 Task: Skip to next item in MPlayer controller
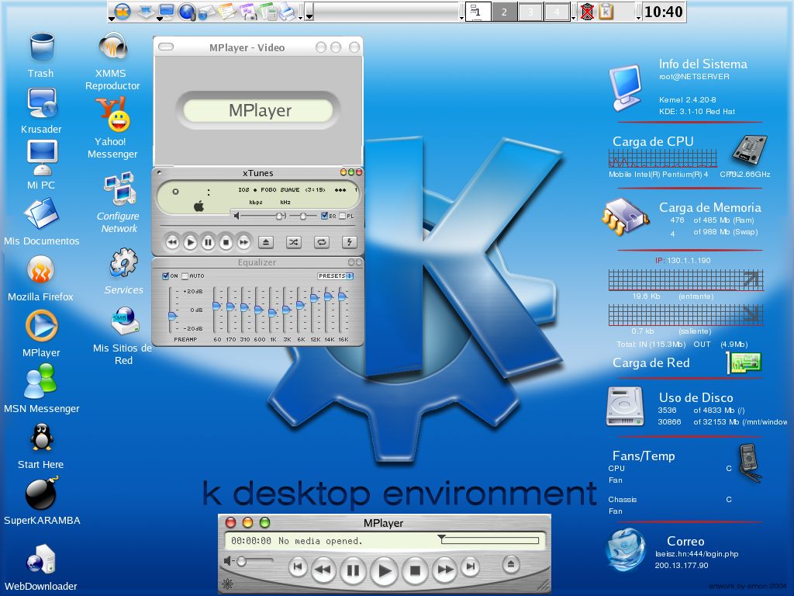point(471,567)
